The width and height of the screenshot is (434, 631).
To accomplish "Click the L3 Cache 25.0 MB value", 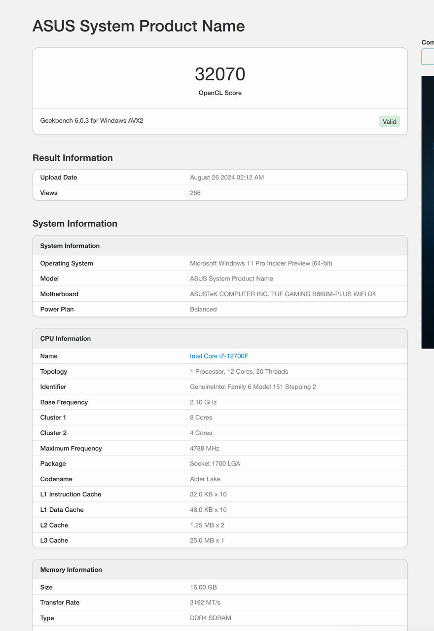I will pos(207,540).
